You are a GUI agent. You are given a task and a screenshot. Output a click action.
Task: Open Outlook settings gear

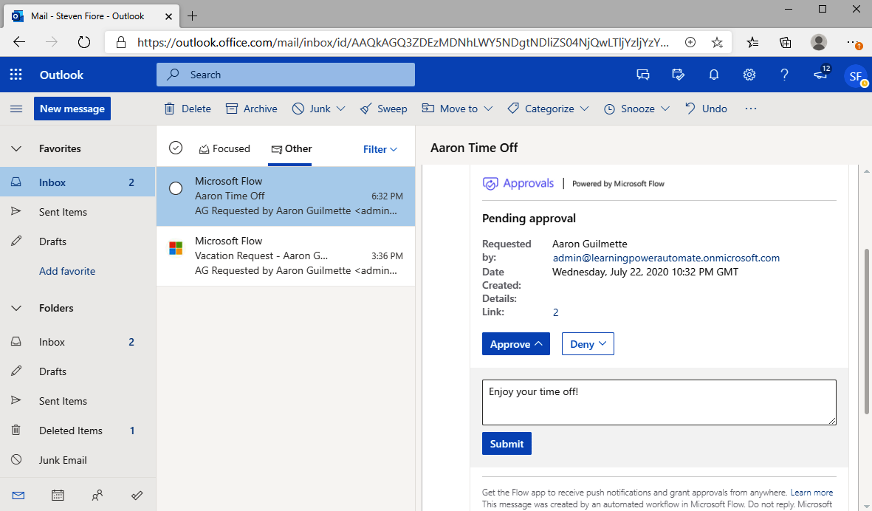pyautogui.click(x=749, y=75)
